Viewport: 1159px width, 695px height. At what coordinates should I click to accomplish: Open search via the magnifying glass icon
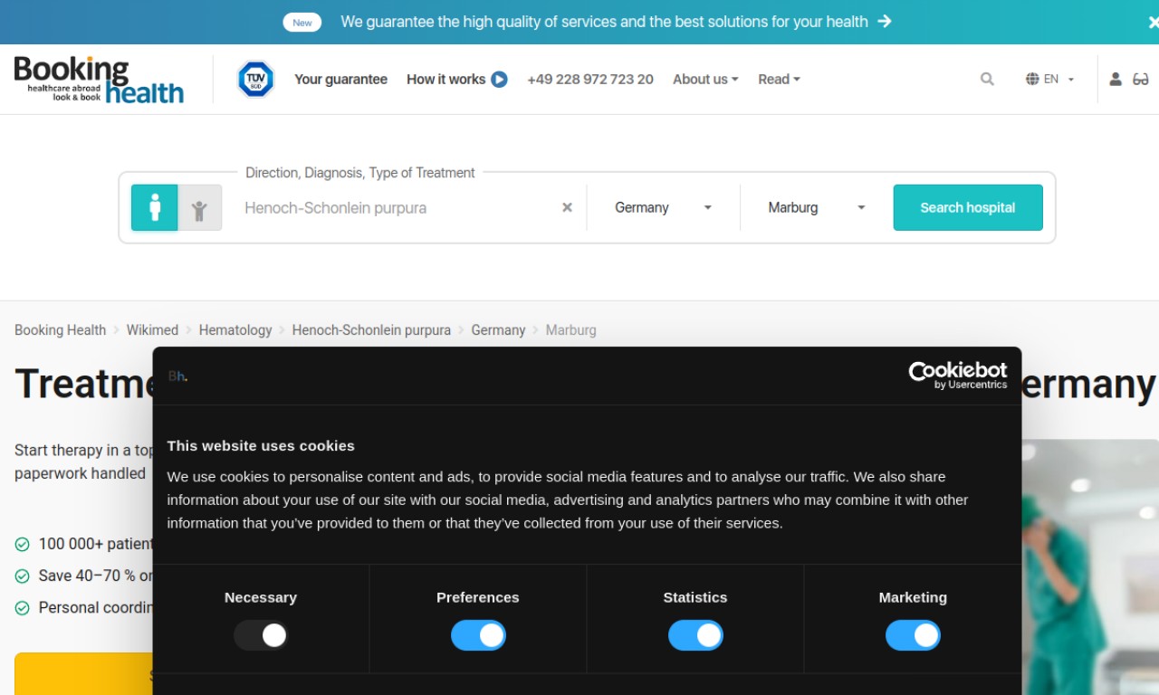987,80
